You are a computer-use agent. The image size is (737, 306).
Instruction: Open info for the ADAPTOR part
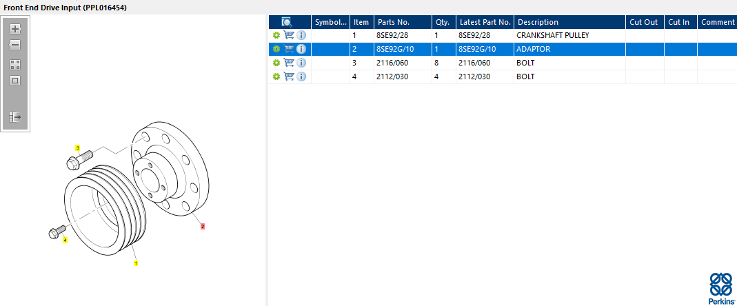click(x=301, y=49)
